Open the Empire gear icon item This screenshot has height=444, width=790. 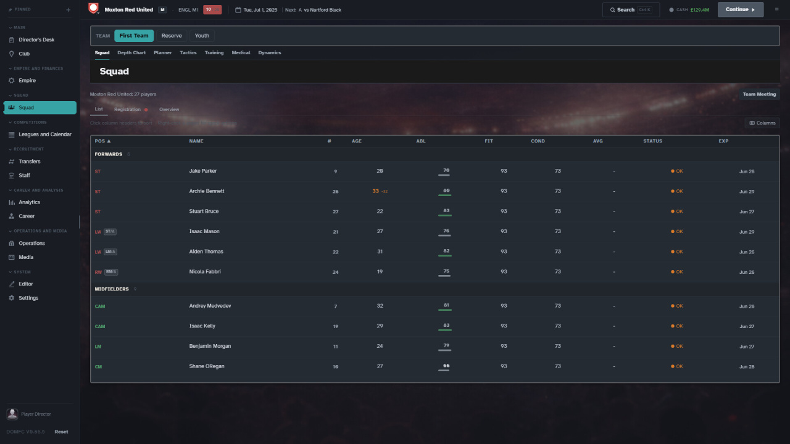coord(40,80)
